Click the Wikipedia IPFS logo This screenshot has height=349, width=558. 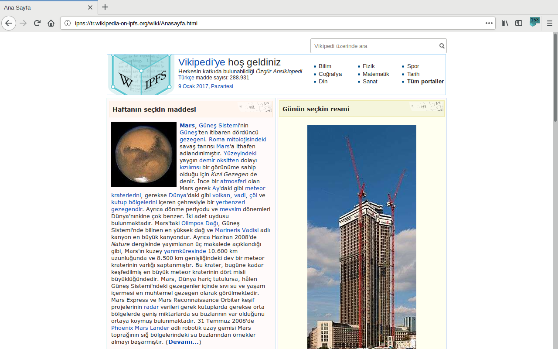pyautogui.click(x=141, y=75)
